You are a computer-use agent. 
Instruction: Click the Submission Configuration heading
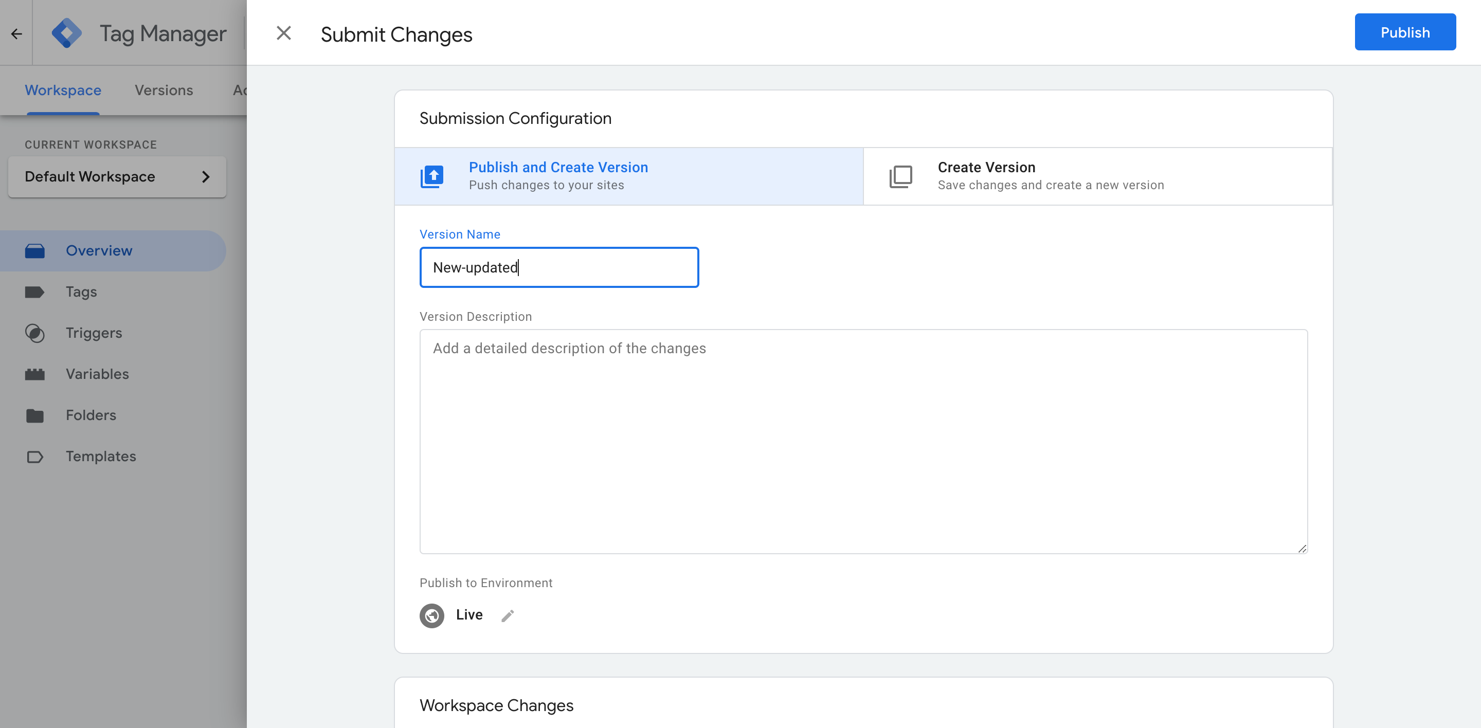pyautogui.click(x=515, y=118)
